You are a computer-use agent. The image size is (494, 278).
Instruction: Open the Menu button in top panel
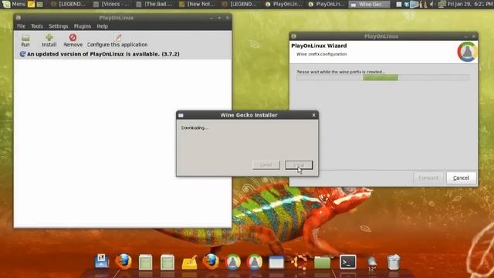pos(14,4)
